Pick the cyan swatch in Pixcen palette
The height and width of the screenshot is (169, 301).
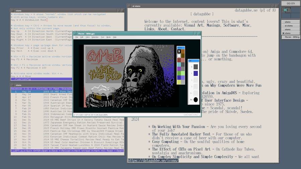coord(179,64)
